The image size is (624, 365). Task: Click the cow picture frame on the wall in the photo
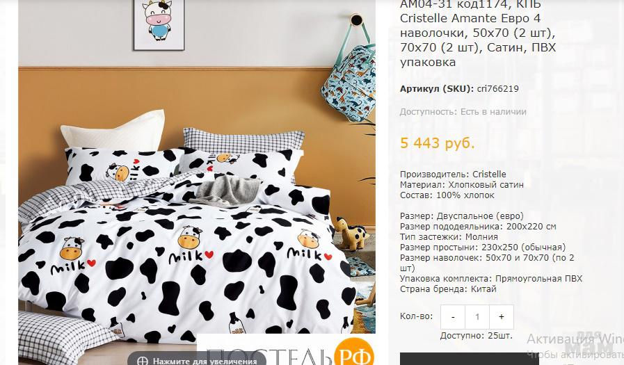pyautogui.click(x=159, y=24)
